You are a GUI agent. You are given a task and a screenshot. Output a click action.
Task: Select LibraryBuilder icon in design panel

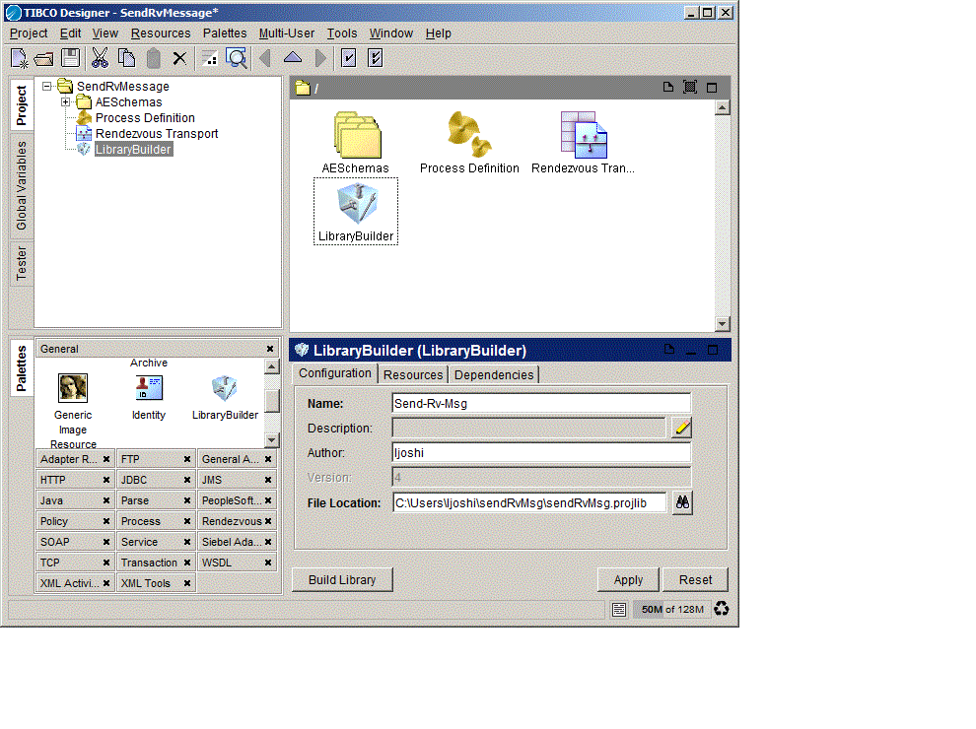pyautogui.click(x=356, y=212)
